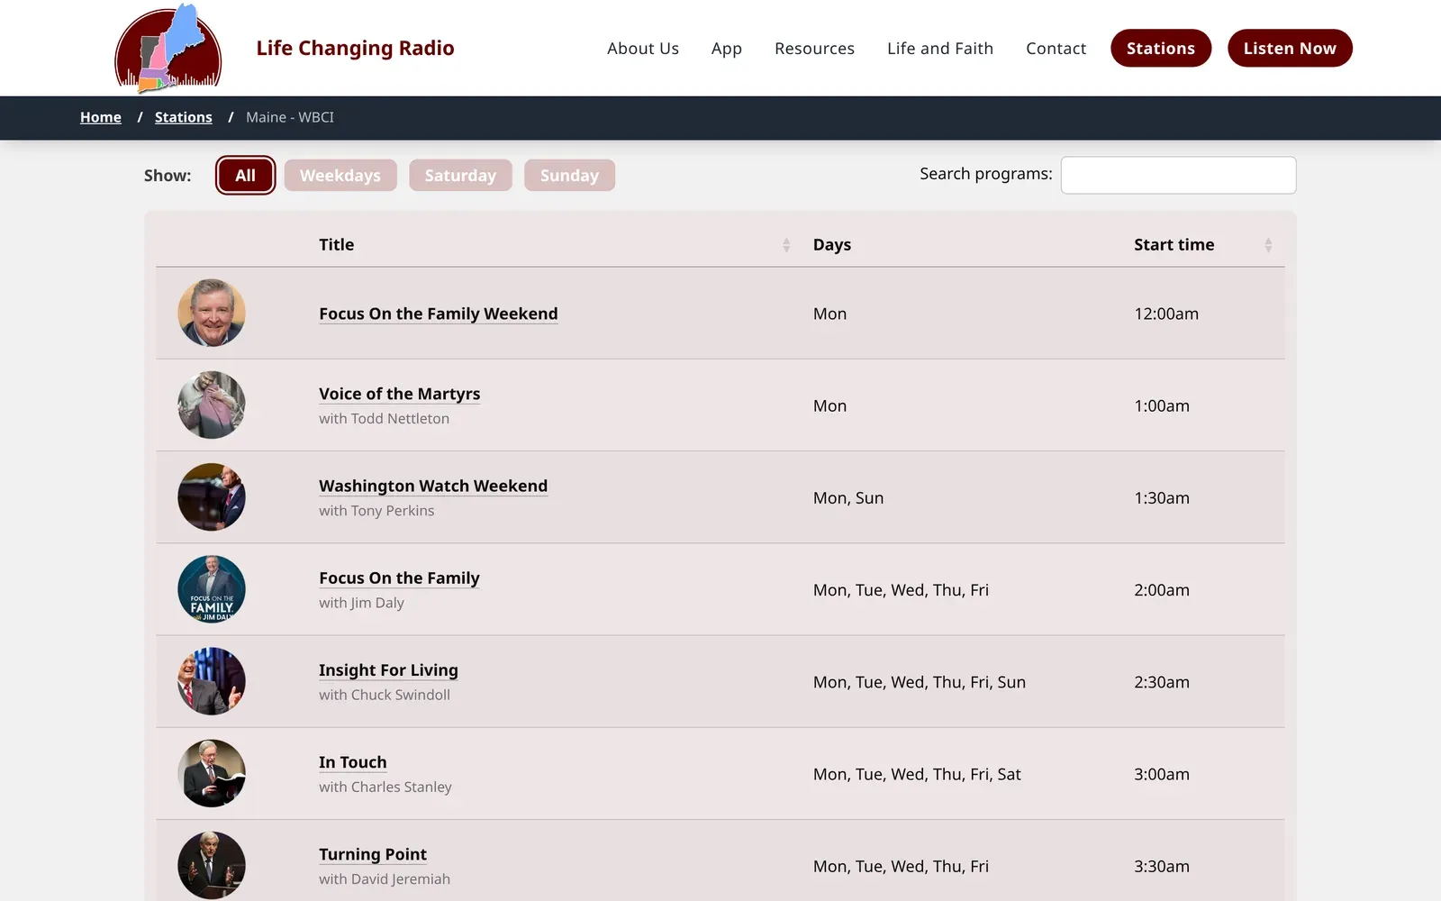Open Focus On the Family Weekend thumbnail
Viewport: 1441px width, 901px height.
click(x=212, y=313)
